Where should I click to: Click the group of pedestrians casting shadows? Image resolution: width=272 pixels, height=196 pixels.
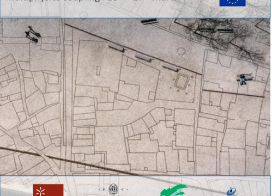(x=33, y=34)
